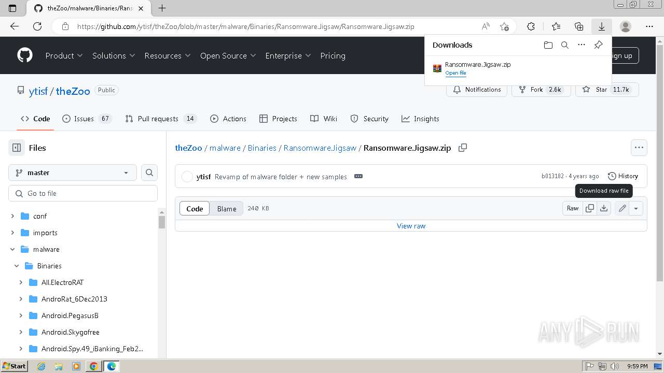664x373 pixels.
Task: Download raw file icon
Action: pos(604,208)
